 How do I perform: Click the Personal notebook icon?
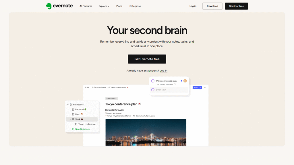(73, 109)
